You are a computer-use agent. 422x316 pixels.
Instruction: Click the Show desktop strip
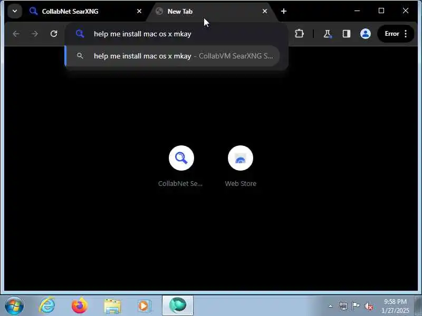point(418,306)
